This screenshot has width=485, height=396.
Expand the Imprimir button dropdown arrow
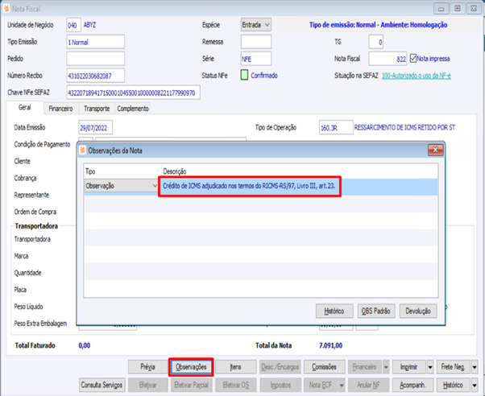[x=430, y=367]
